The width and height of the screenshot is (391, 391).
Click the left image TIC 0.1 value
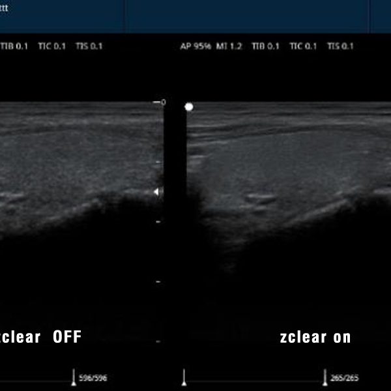click(x=51, y=46)
